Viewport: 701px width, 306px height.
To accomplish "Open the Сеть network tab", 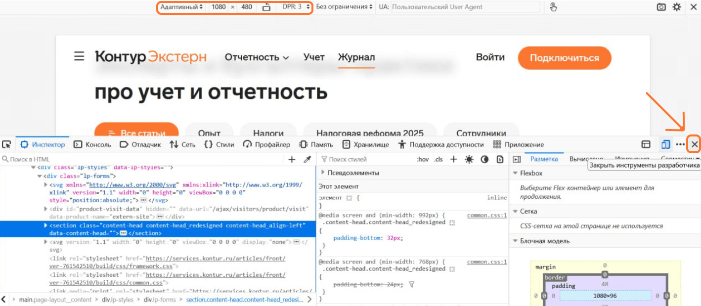I will pyautogui.click(x=182, y=144).
